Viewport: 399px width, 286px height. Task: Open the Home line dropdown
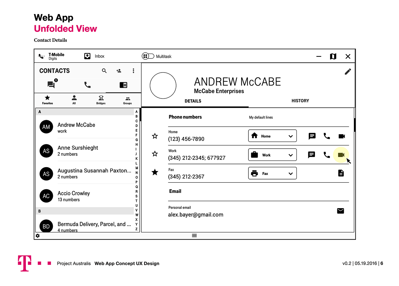click(x=272, y=136)
